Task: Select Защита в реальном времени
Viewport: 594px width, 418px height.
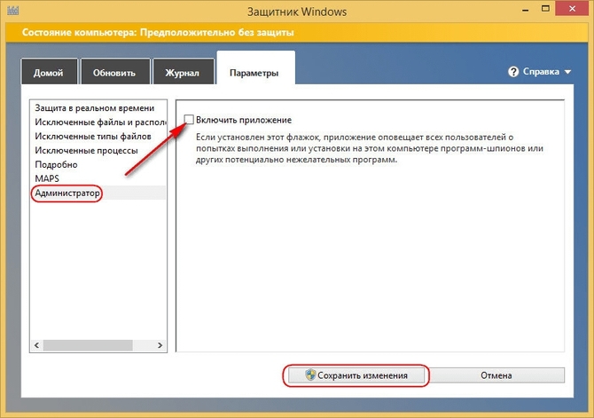Action: 98,108
